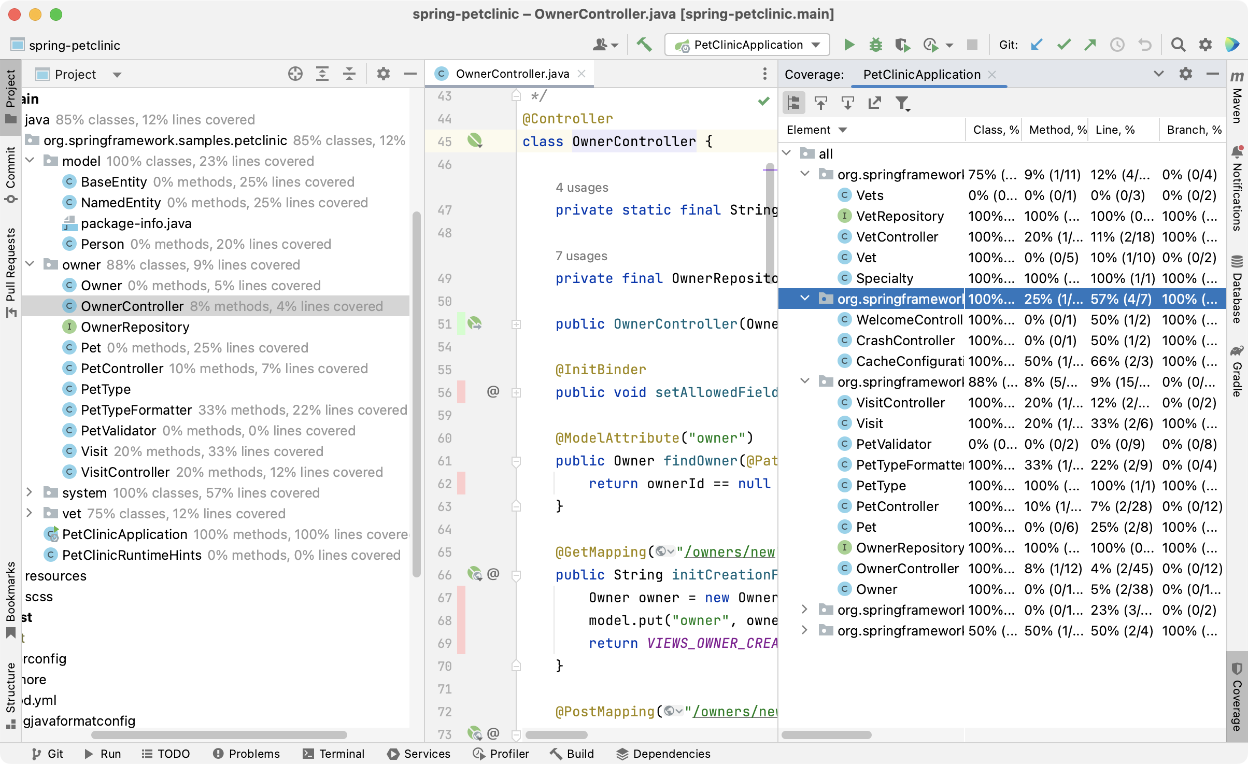Open Project panel options gear
1248x764 pixels.
(384, 74)
